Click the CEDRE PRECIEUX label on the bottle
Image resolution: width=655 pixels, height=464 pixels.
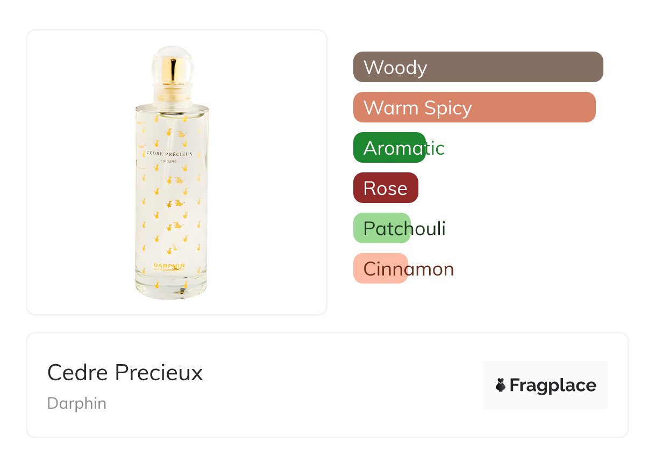coord(169,154)
